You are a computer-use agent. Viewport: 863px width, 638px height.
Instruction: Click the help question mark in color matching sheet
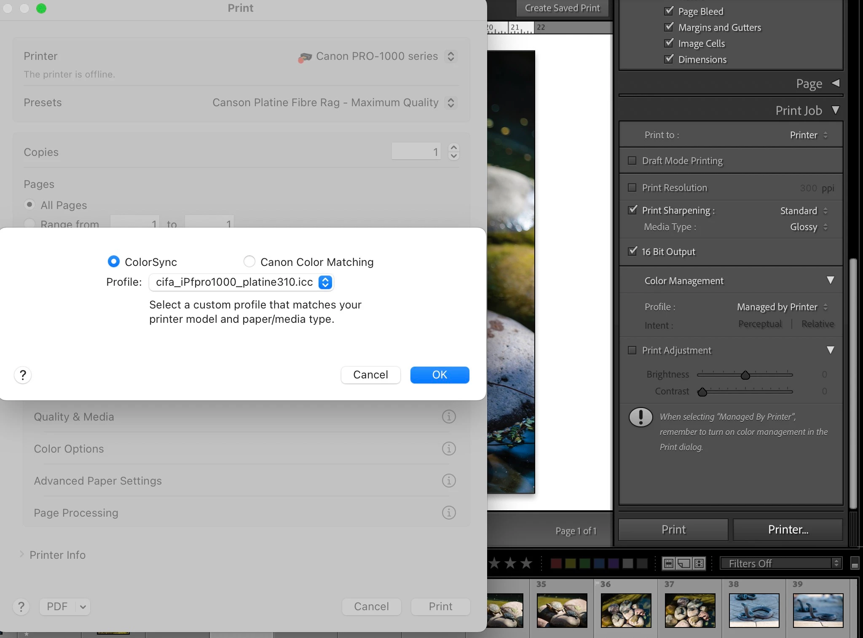click(23, 375)
